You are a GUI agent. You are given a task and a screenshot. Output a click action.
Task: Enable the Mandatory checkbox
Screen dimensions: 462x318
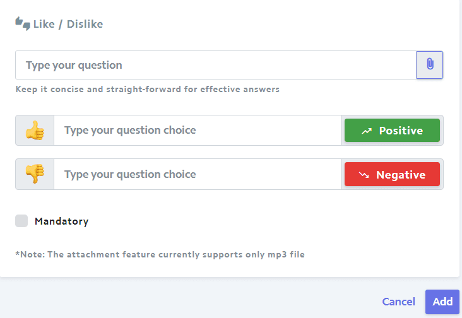[x=21, y=221]
